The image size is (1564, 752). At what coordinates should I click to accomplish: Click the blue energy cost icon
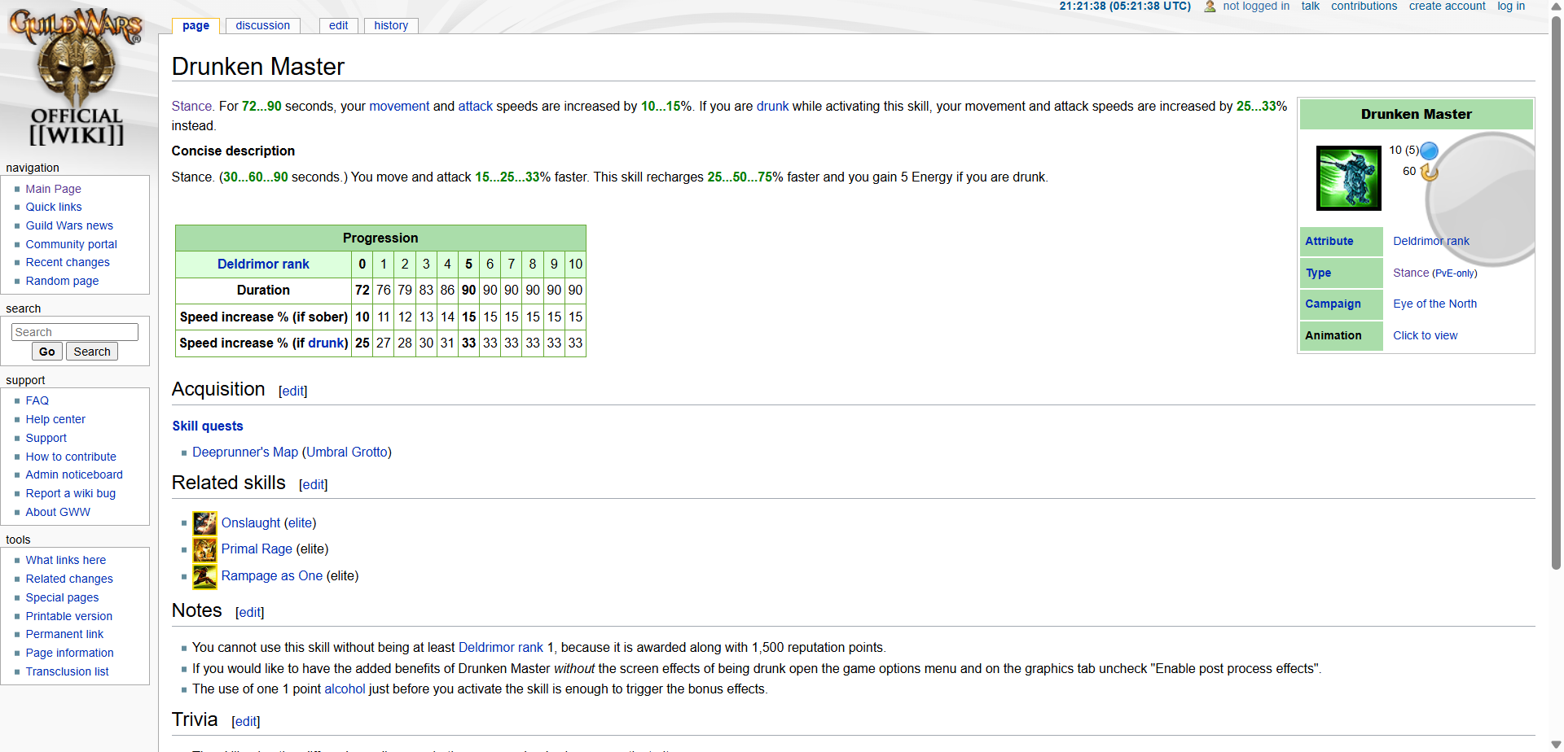1429,151
